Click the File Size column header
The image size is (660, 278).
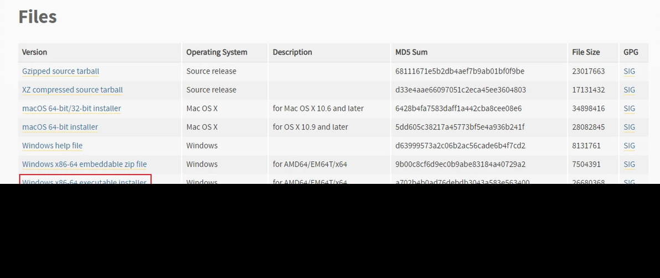click(x=586, y=52)
